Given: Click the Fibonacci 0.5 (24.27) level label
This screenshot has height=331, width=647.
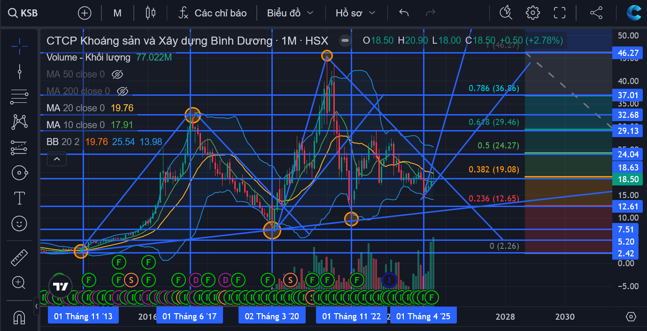Looking at the screenshot, I should 498,146.
